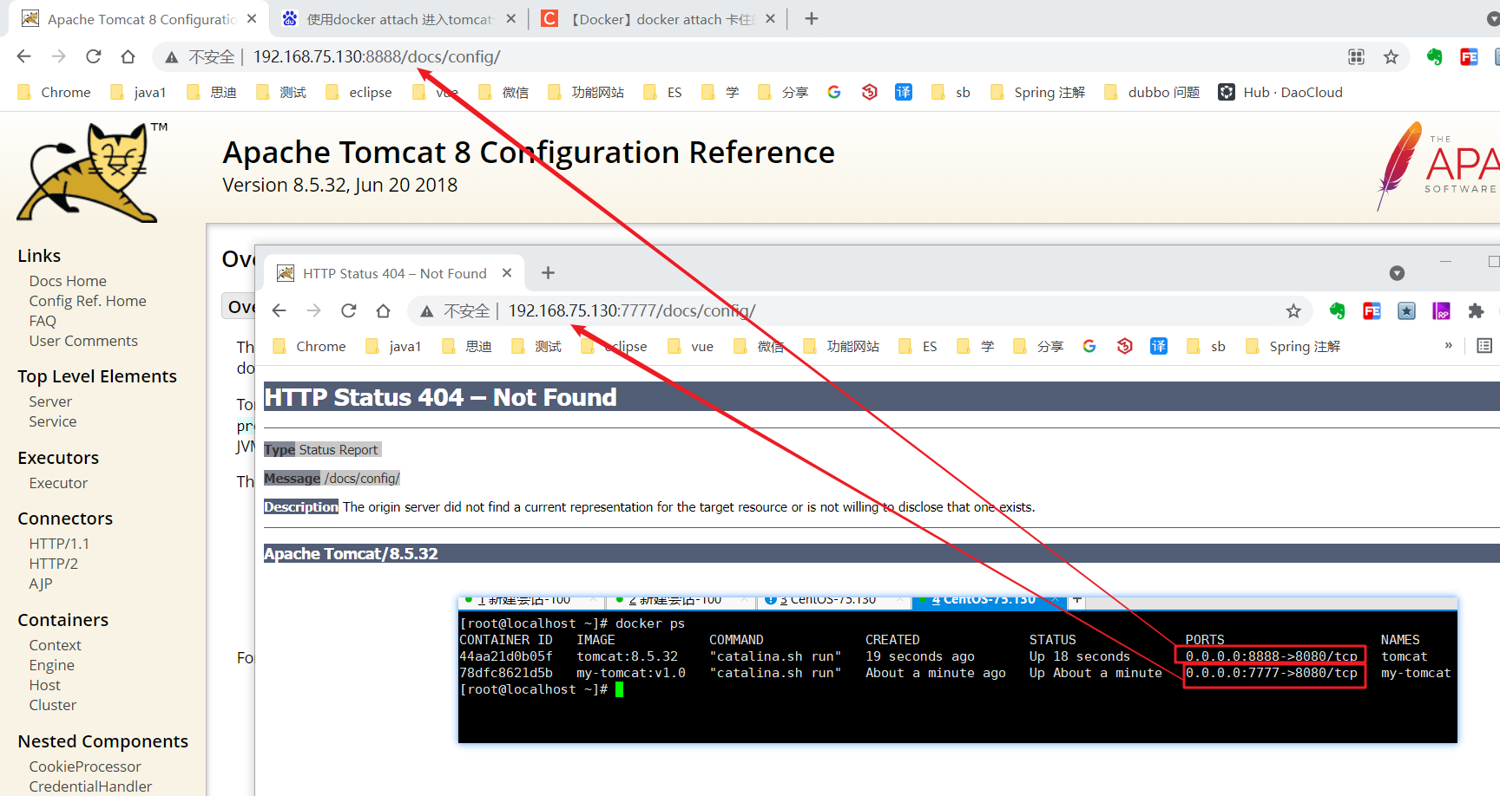Open the Evernote extension in the inner browser

(1337, 310)
